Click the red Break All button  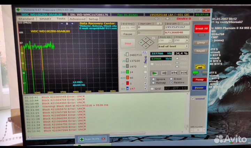[x=201, y=28]
